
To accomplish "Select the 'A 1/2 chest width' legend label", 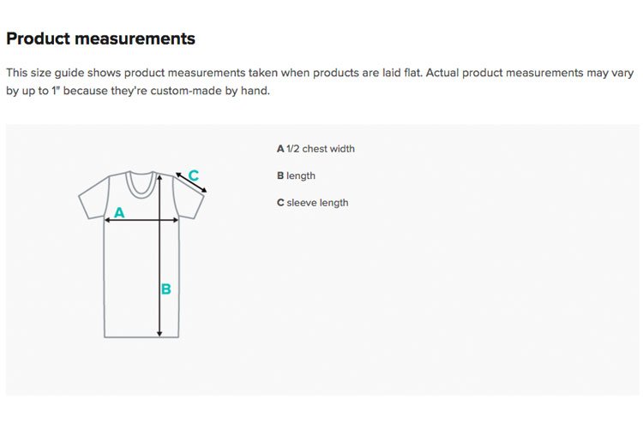I will click(315, 149).
